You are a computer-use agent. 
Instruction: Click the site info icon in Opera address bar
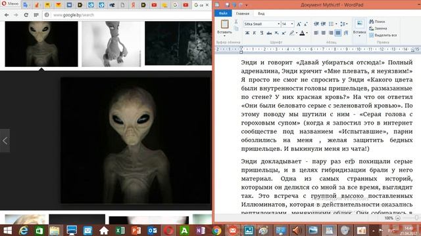click(x=47, y=15)
